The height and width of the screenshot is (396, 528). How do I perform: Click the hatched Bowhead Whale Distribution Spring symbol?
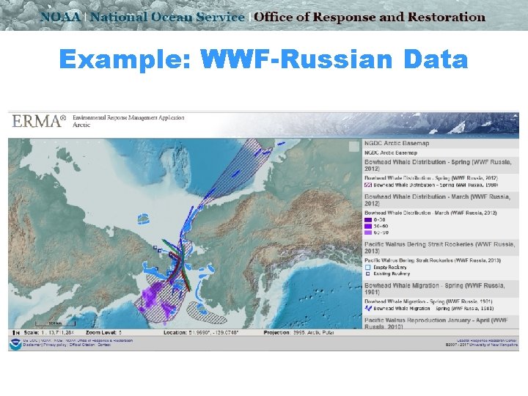(x=368, y=185)
